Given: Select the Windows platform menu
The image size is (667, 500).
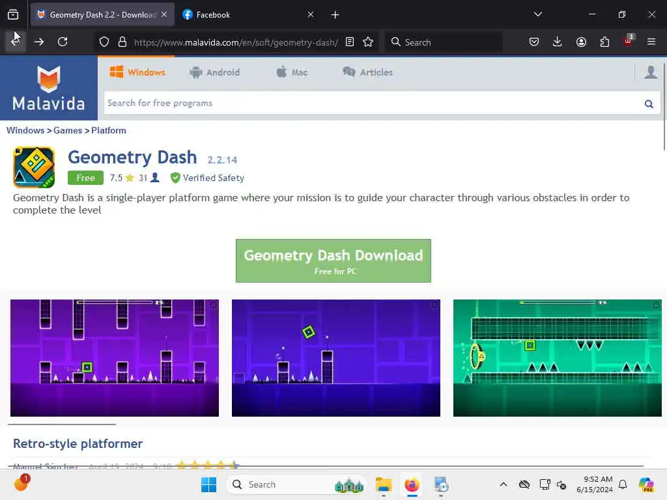Looking at the screenshot, I should 137,72.
